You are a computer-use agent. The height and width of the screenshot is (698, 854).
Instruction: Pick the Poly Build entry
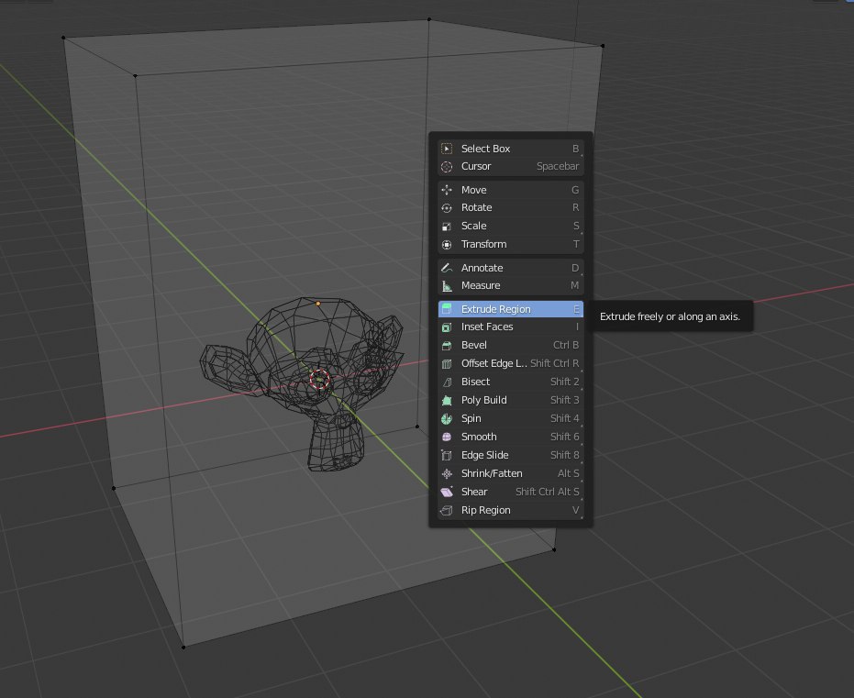[x=510, y=400]
